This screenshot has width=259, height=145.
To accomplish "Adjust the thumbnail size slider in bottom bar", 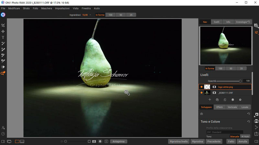I will [66, 141].
